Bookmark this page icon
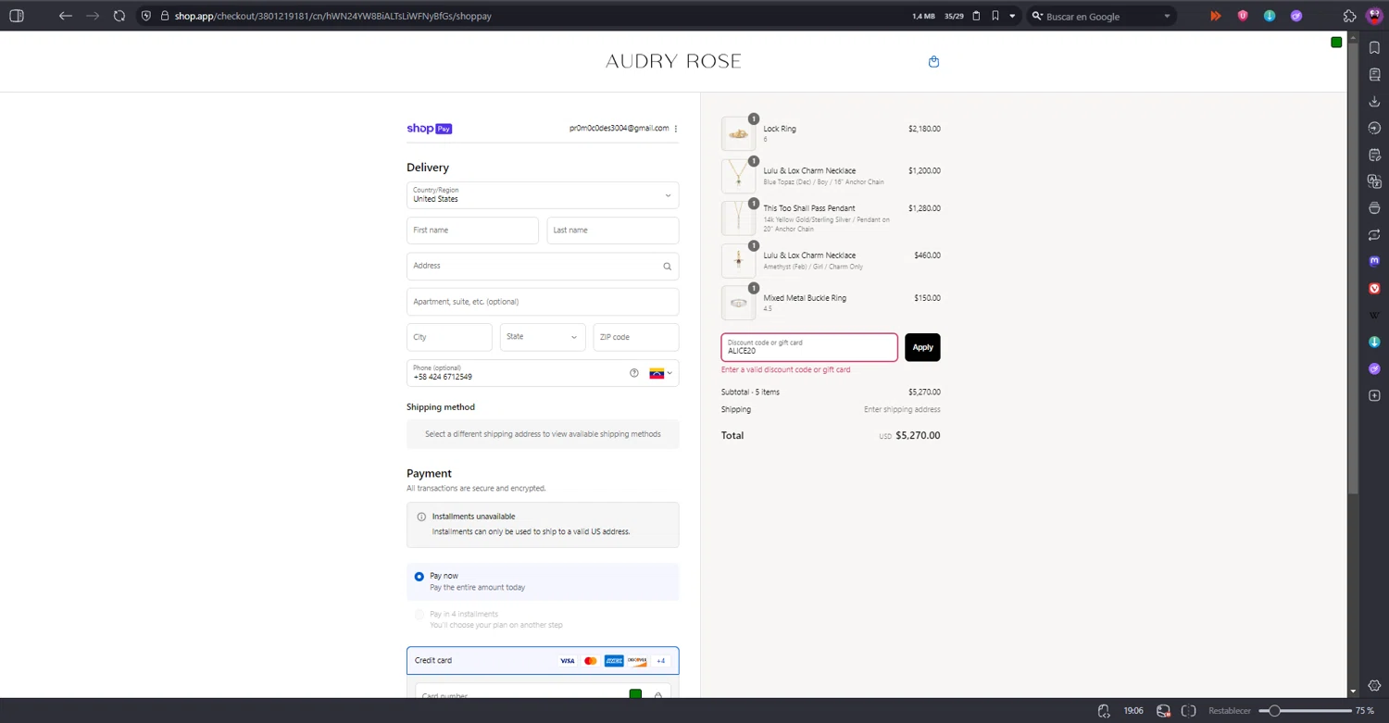Screen dimensions: 1389x723 point(995,16)
